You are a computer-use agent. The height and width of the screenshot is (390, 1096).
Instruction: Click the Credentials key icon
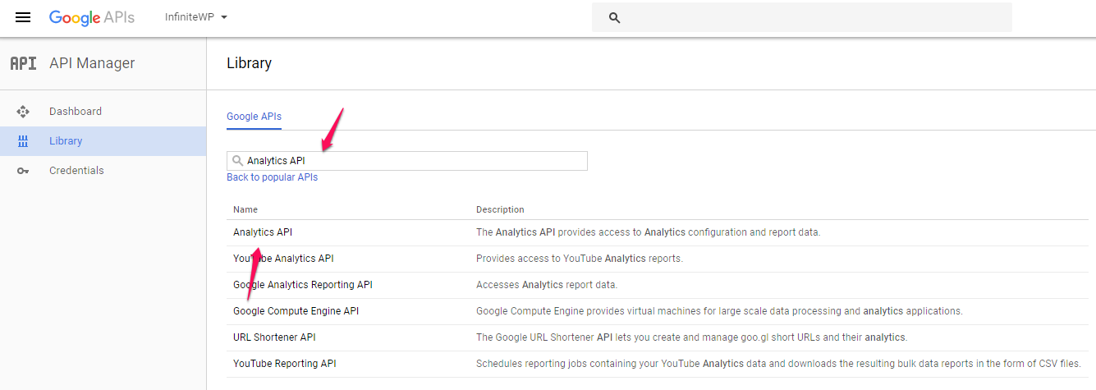(23, 171)
